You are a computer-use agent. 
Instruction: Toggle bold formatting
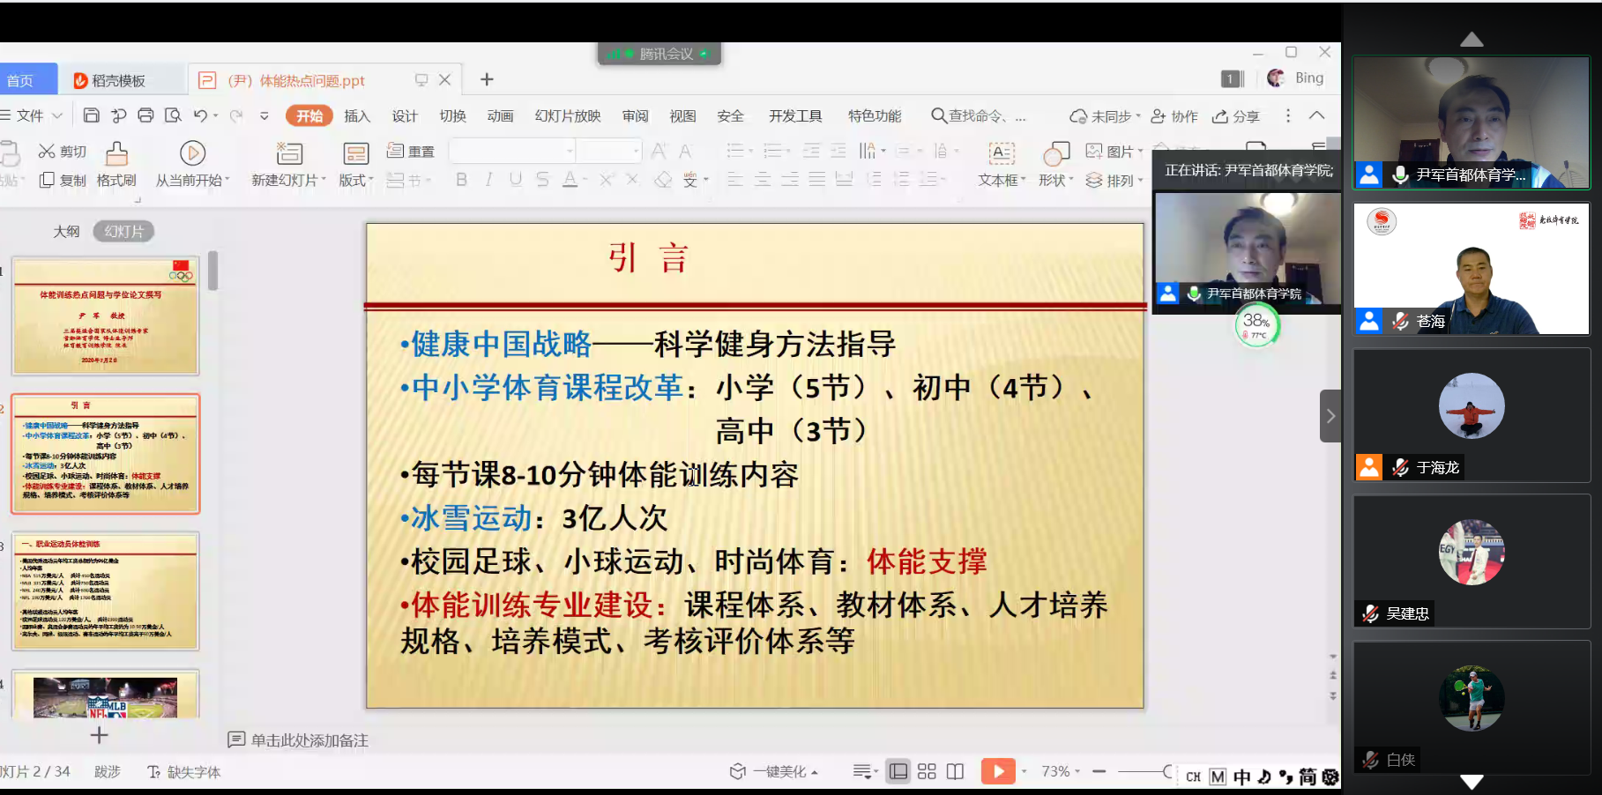click(x=459, y=180)
